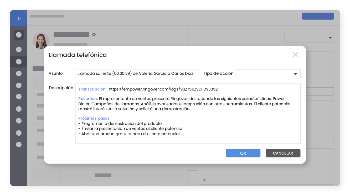The image size is (350, 196).
Task: Click the blue action button at top right
Action: (318, 16)
